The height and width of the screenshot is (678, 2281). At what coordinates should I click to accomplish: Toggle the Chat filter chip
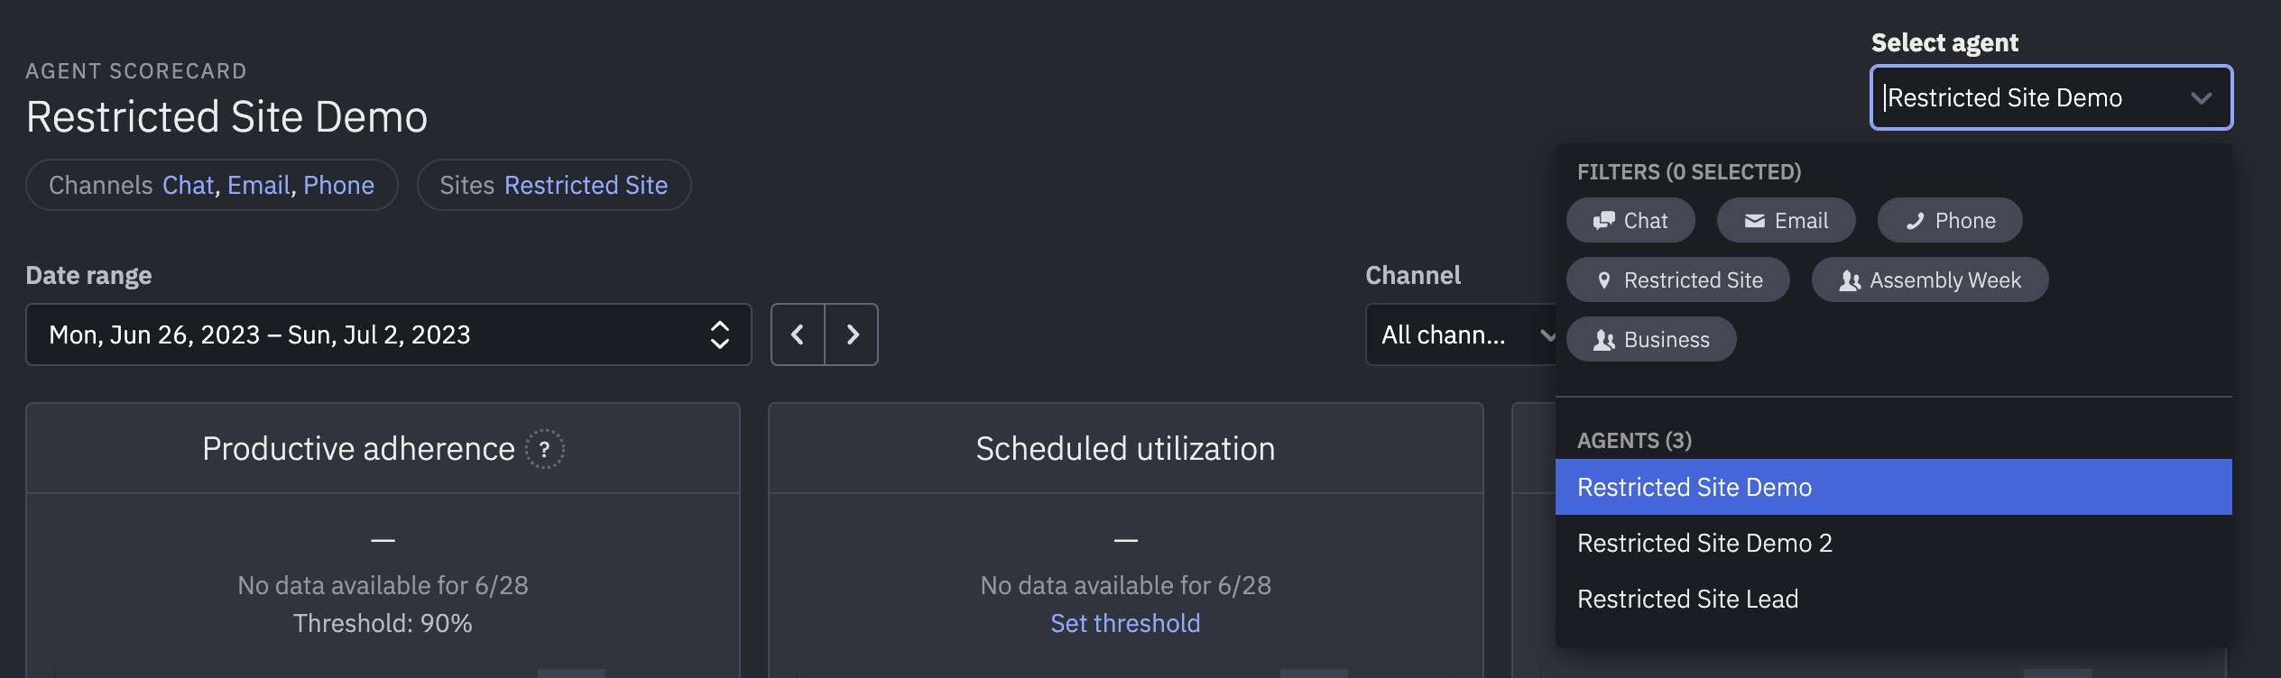pos(1630,220)
